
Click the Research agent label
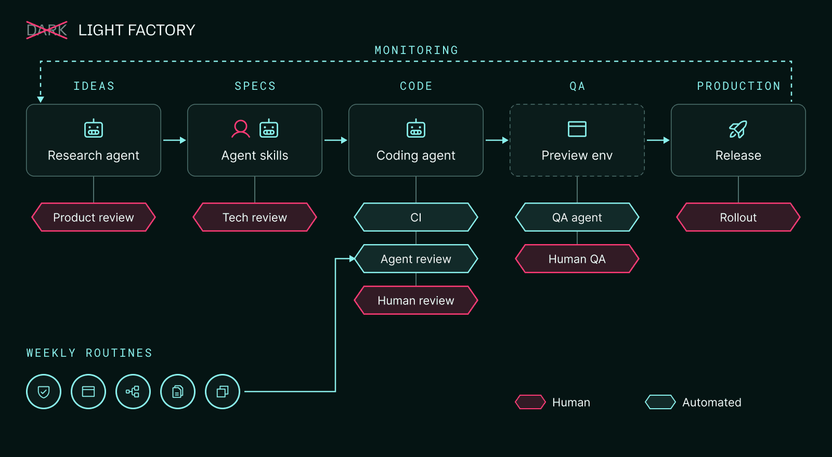[94, 156]
